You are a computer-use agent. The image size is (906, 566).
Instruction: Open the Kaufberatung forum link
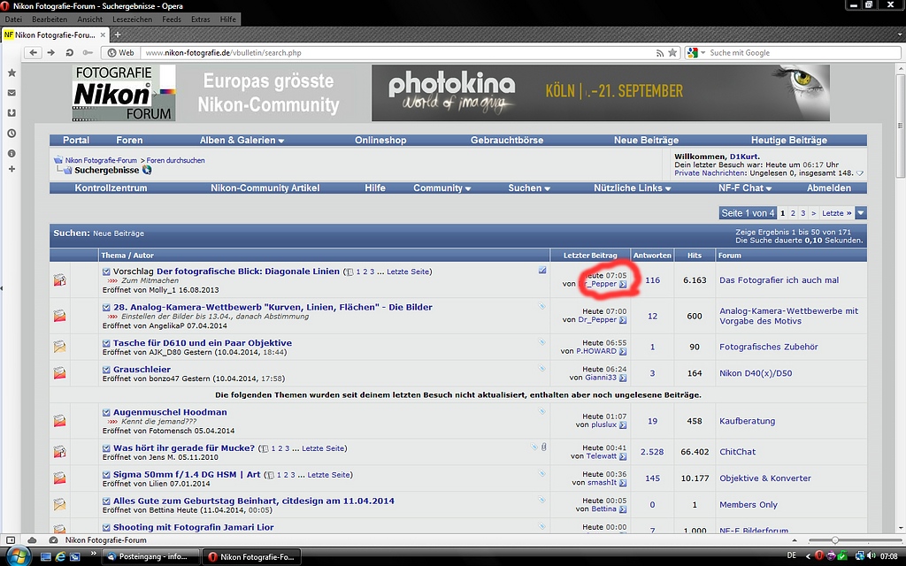click(747, 421)
